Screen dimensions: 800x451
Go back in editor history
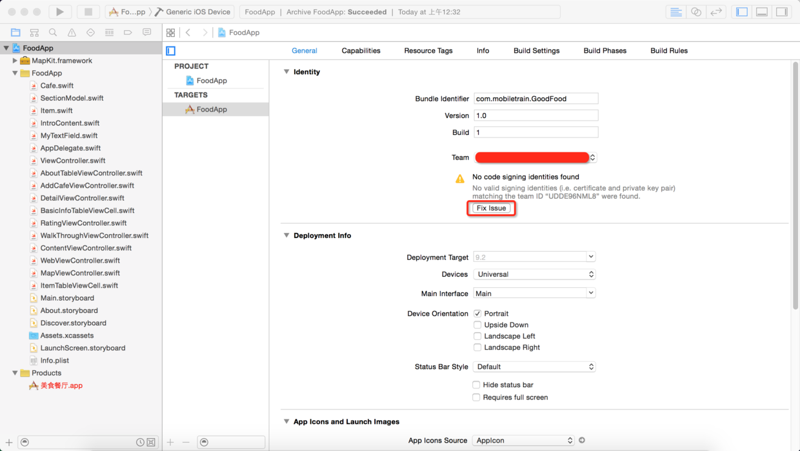(x=188, y=32)
